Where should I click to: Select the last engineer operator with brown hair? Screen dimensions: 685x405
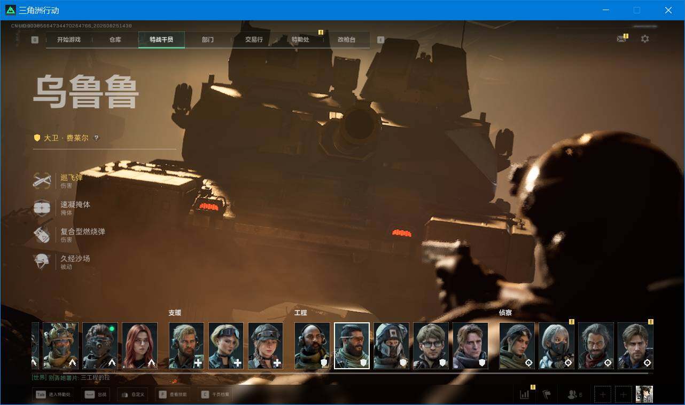coord(470,346)
